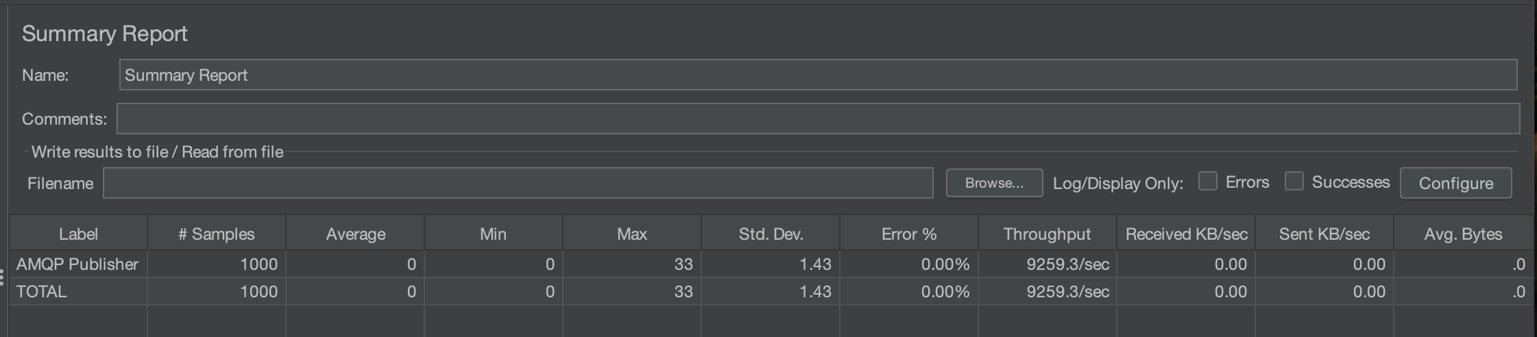
Task: Tick the Successes checkbox
Action: (1294, 182)
